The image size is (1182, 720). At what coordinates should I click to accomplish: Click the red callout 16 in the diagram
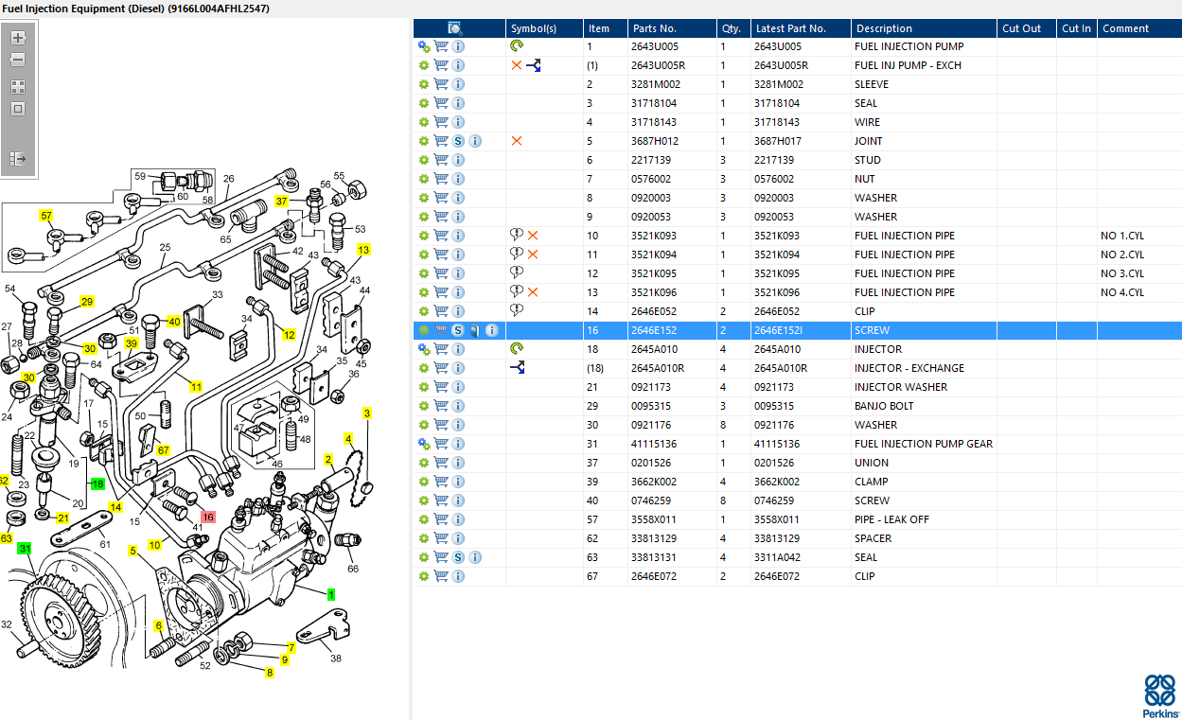point(208,517)
